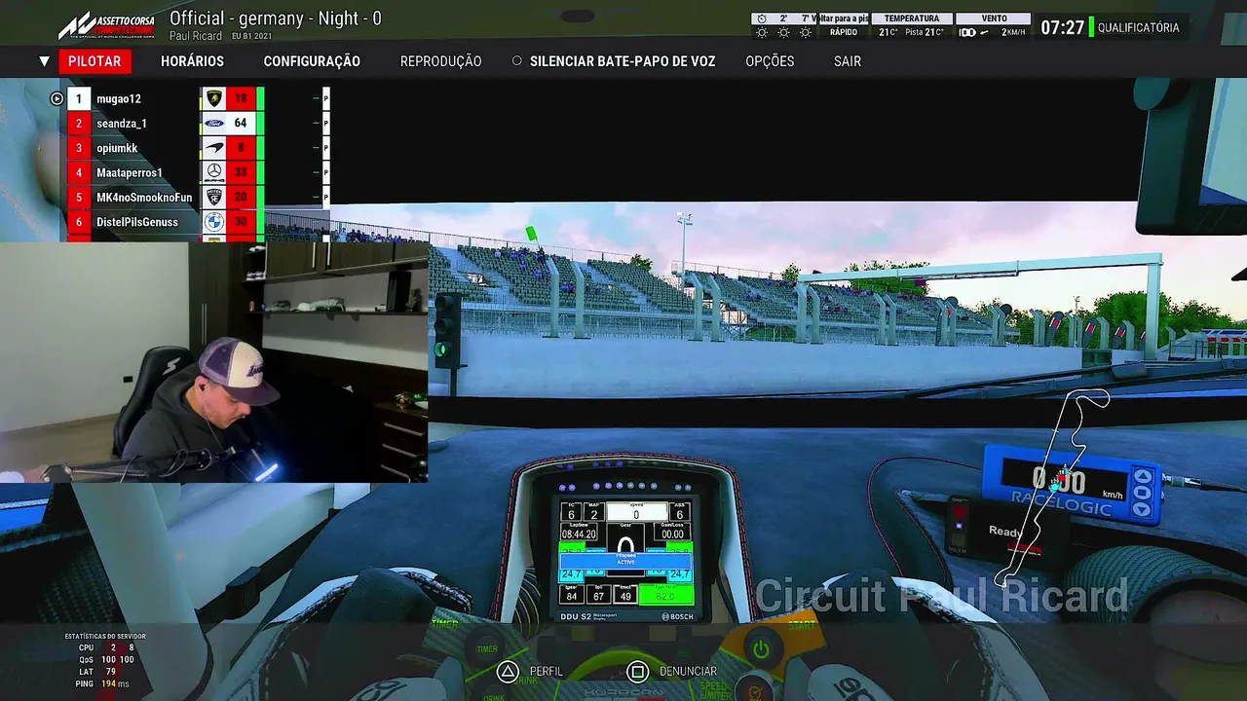Open the PILOTAR menu tab
1247x701 pixels.
94,61
